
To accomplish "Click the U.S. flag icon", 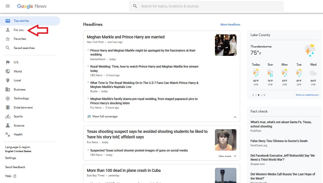I will pyautogui.click(x=8, y=62).
